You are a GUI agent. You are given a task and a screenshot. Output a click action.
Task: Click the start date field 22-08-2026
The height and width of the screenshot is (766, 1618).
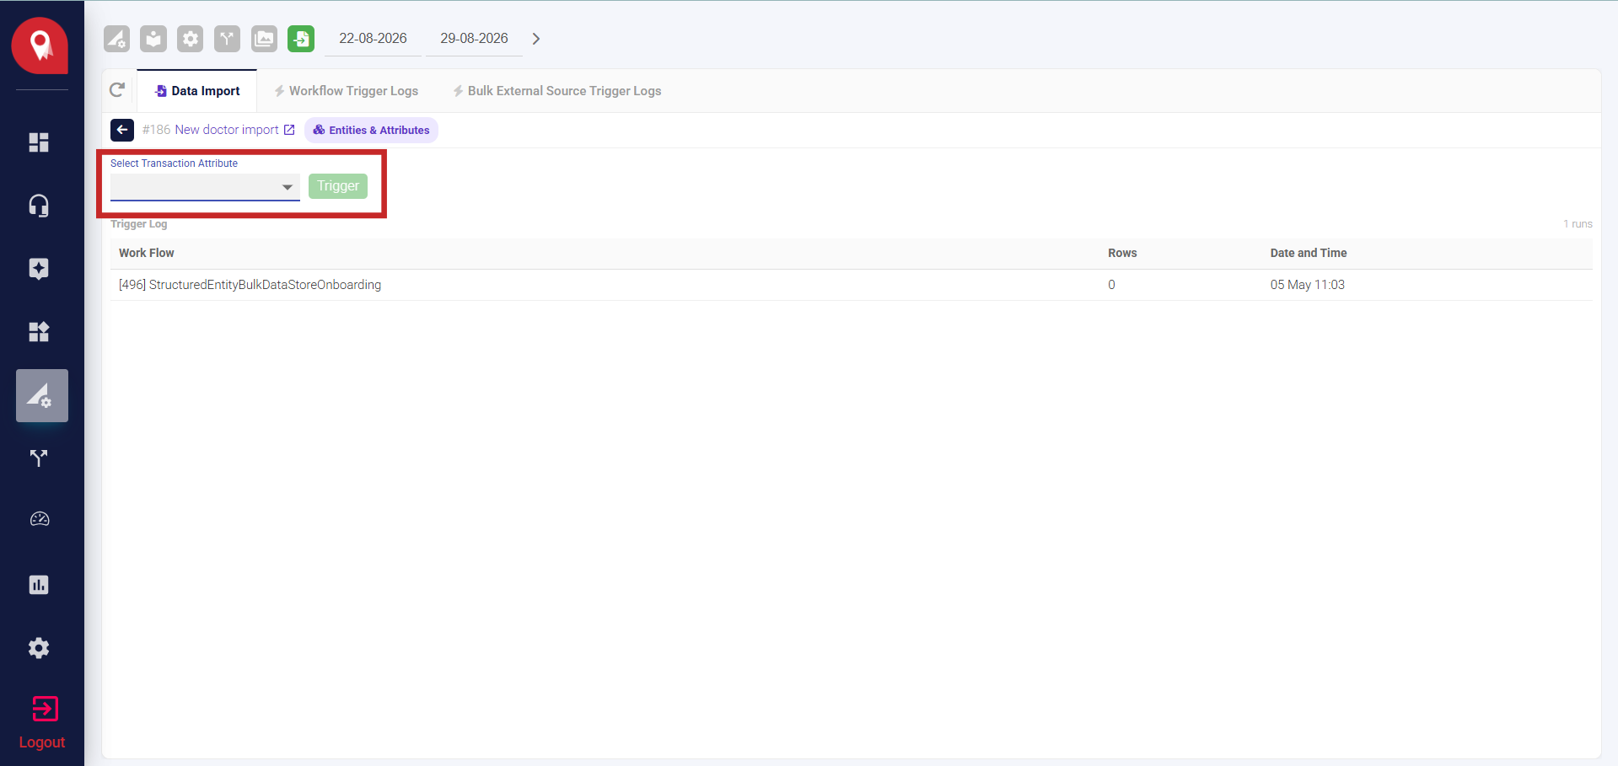(x=373, y=39)
